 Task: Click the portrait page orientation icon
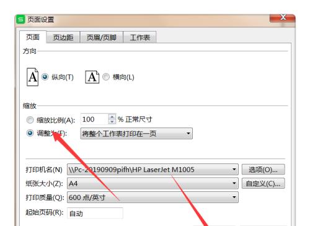pyautogui.click(x=32, y=77)
